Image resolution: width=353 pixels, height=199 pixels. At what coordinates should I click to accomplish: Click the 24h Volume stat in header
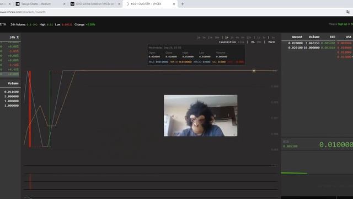tap(24, 24)
